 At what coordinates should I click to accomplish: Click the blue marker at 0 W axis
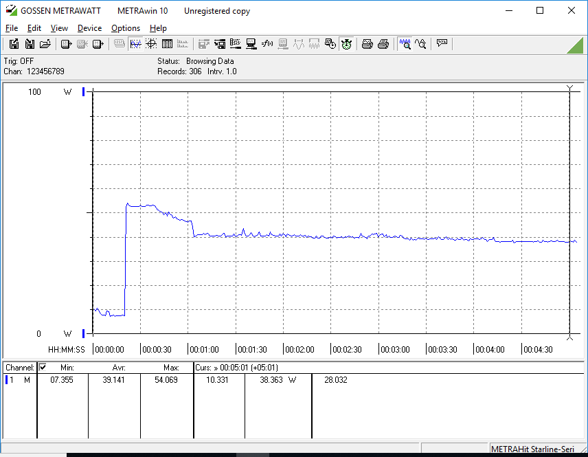(84, 334)
